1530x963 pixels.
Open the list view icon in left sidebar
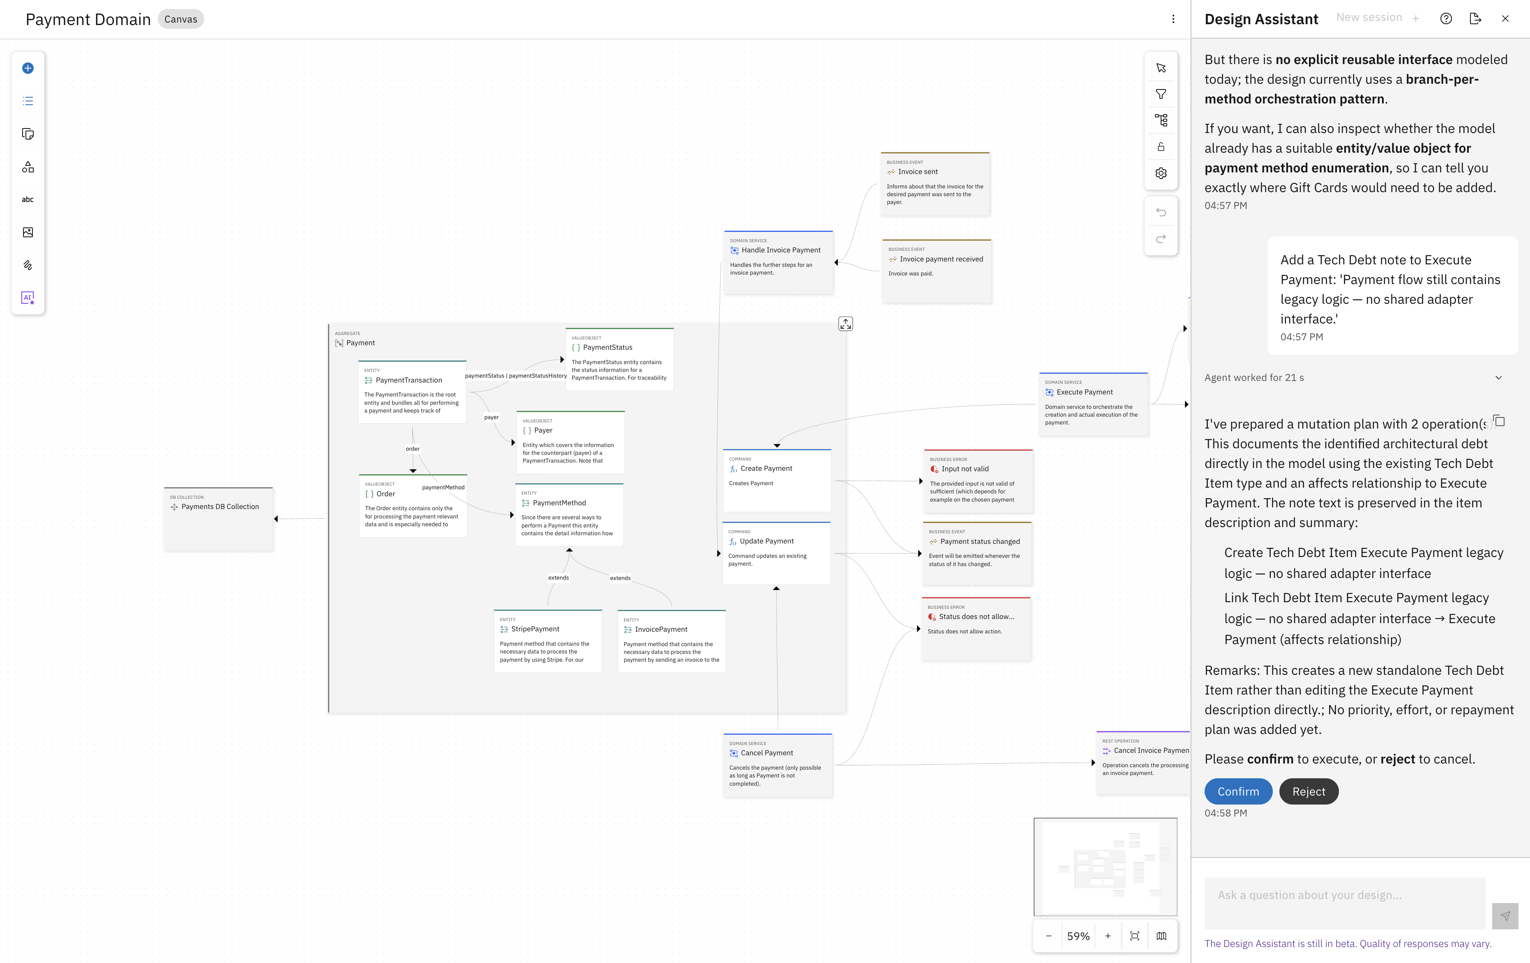point(28,101)
